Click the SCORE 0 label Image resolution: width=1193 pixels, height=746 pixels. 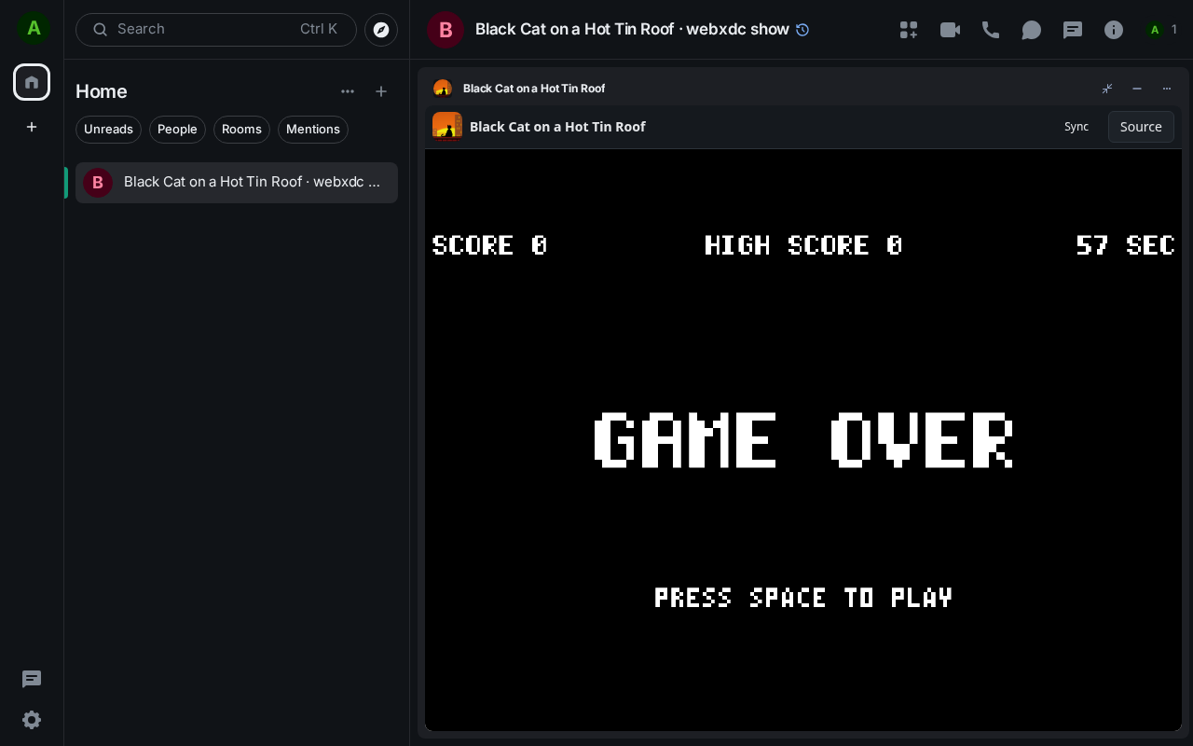(489, 245)
